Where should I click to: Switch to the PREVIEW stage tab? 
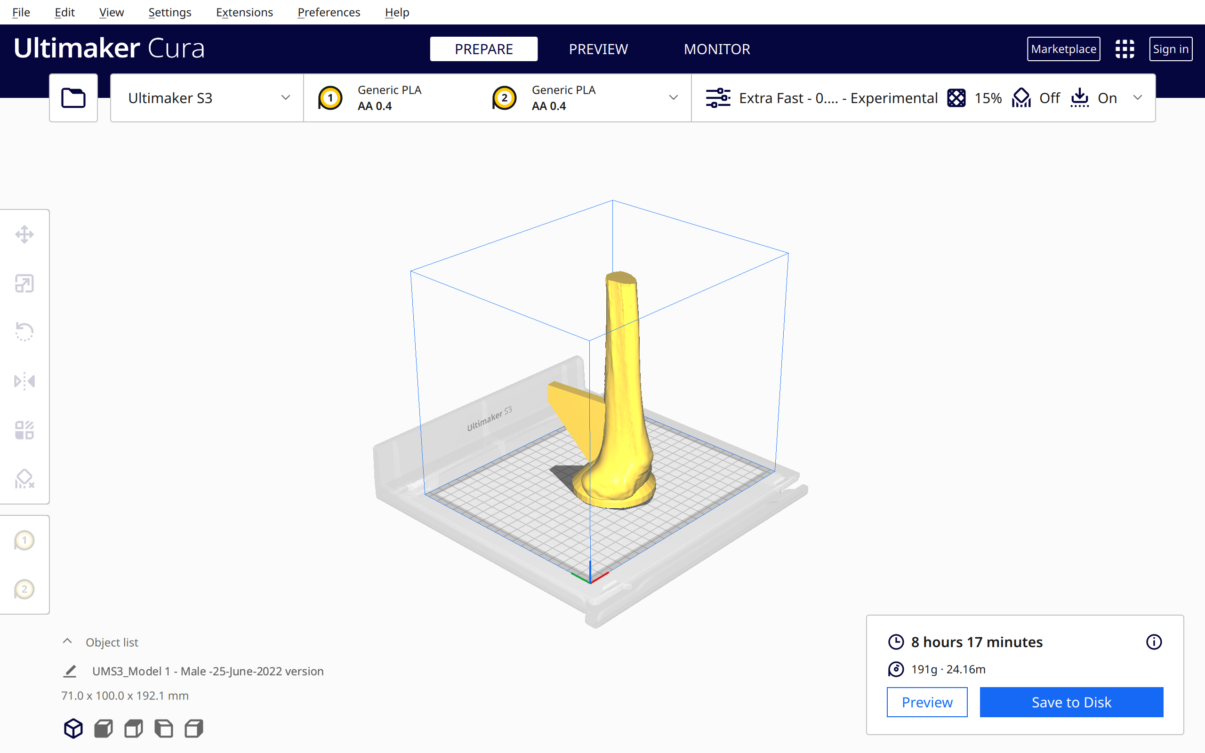pyautogui.click(x=598, y=49)
